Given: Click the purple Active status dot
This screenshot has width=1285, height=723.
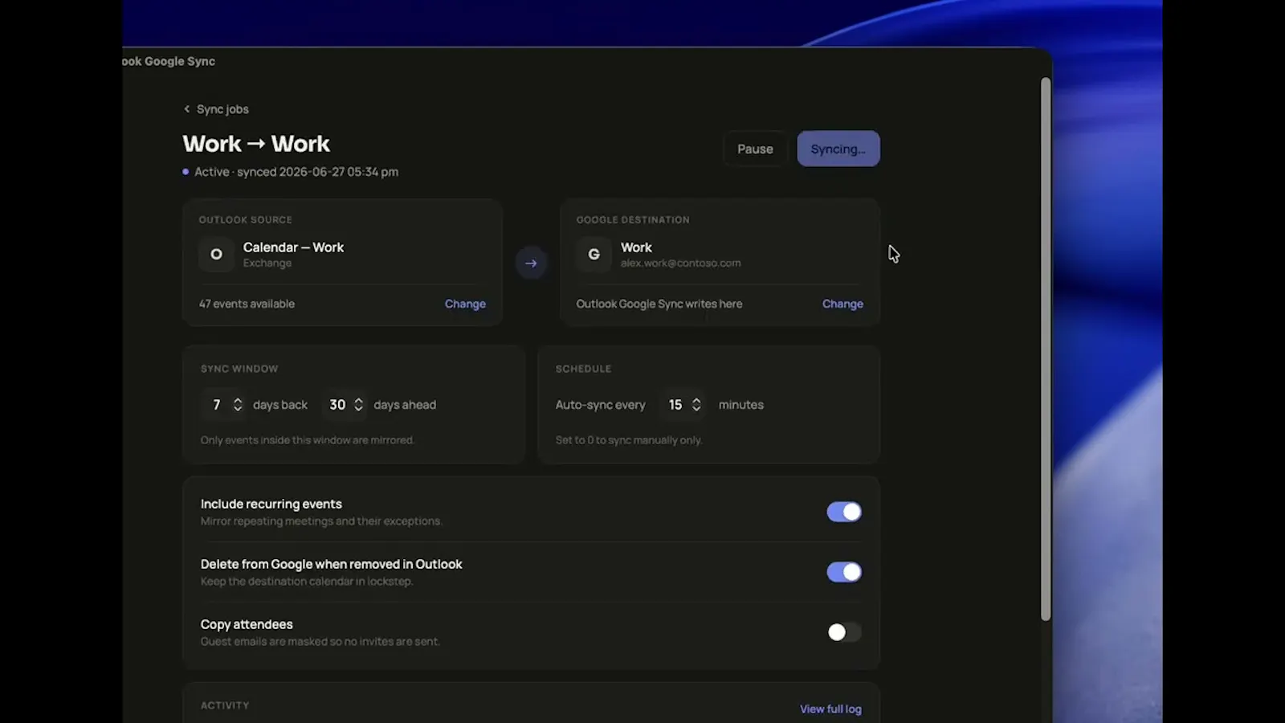Looking at the screenshot, I should (186, 172).
